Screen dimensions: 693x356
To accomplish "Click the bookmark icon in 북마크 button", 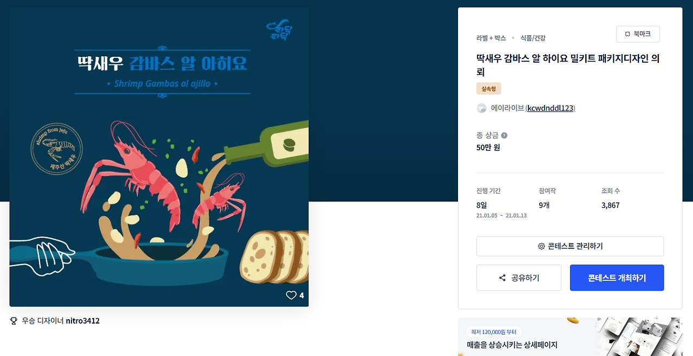I will coord(627,34).
